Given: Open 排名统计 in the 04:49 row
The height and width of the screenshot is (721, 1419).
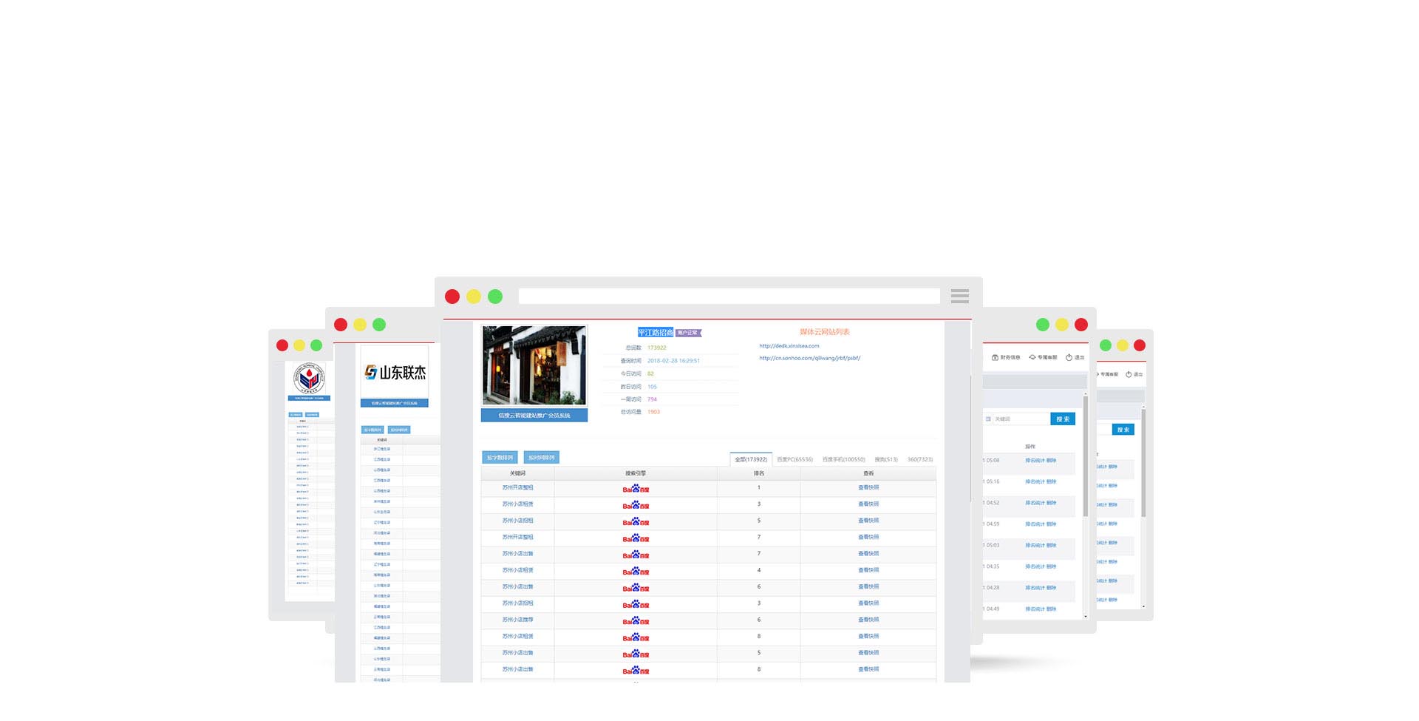Looking at the screenshot, I should (1035, 609).
